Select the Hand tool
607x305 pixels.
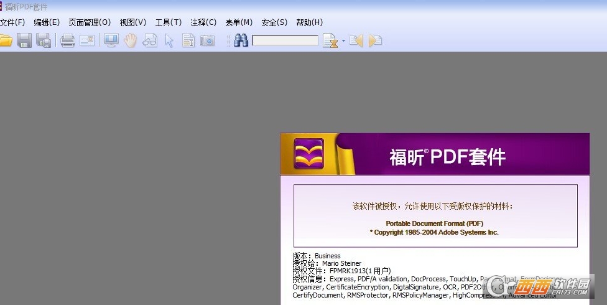(130, 41)
